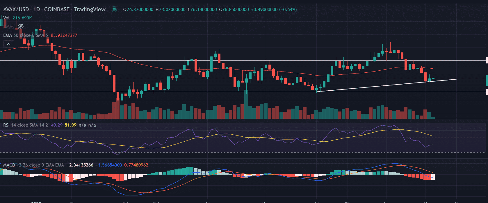
Task: Click the yellow RSI value 51.99
Action: [x=70, y=125]
